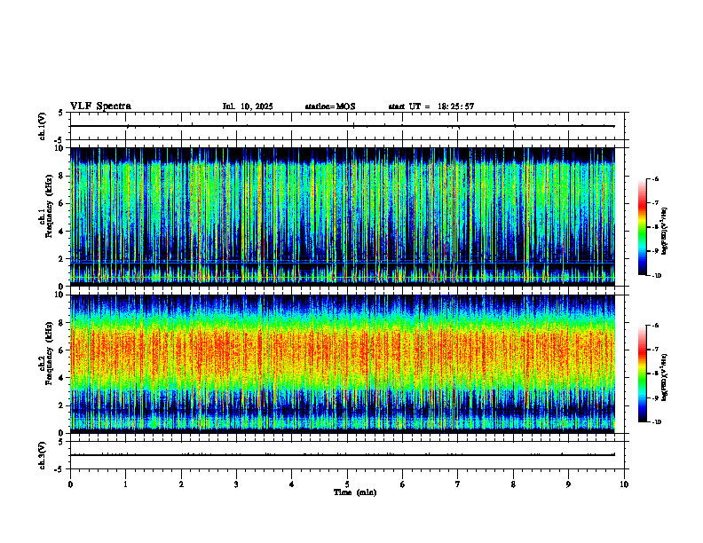Click the "8" kHz tick of ch.1 spectrogram
Image resolution: width=703 pixels, height=543 pixels.
pos(62,176)
